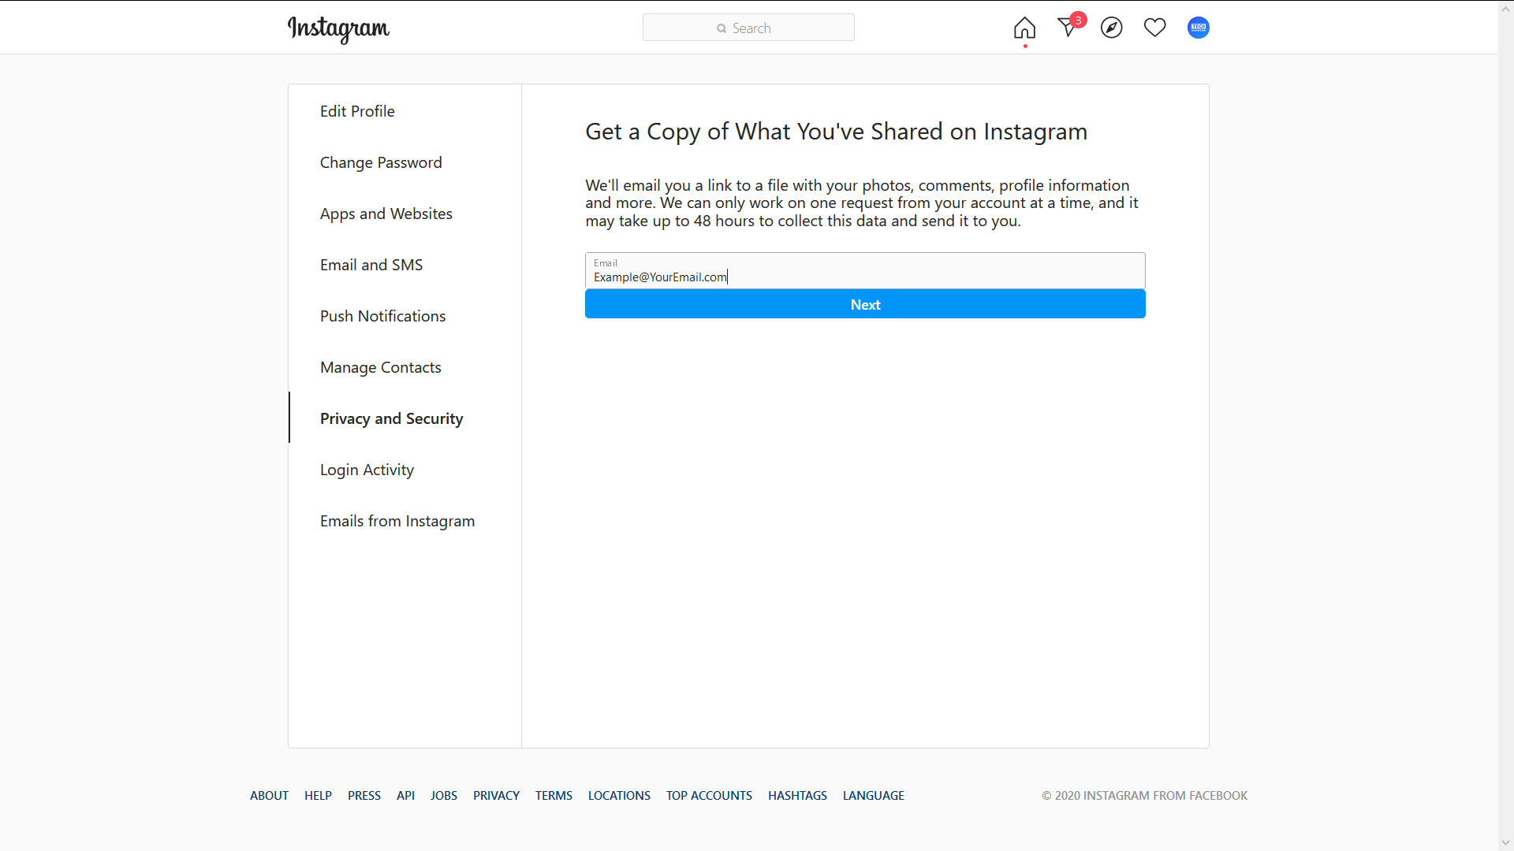The image size is (1514, 851).
Task: Click the magnifier icon in Search
Action: click(x=721, y=28)
